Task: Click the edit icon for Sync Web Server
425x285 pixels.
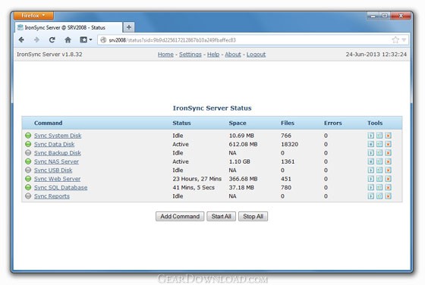Action: (x=379, y=179)
